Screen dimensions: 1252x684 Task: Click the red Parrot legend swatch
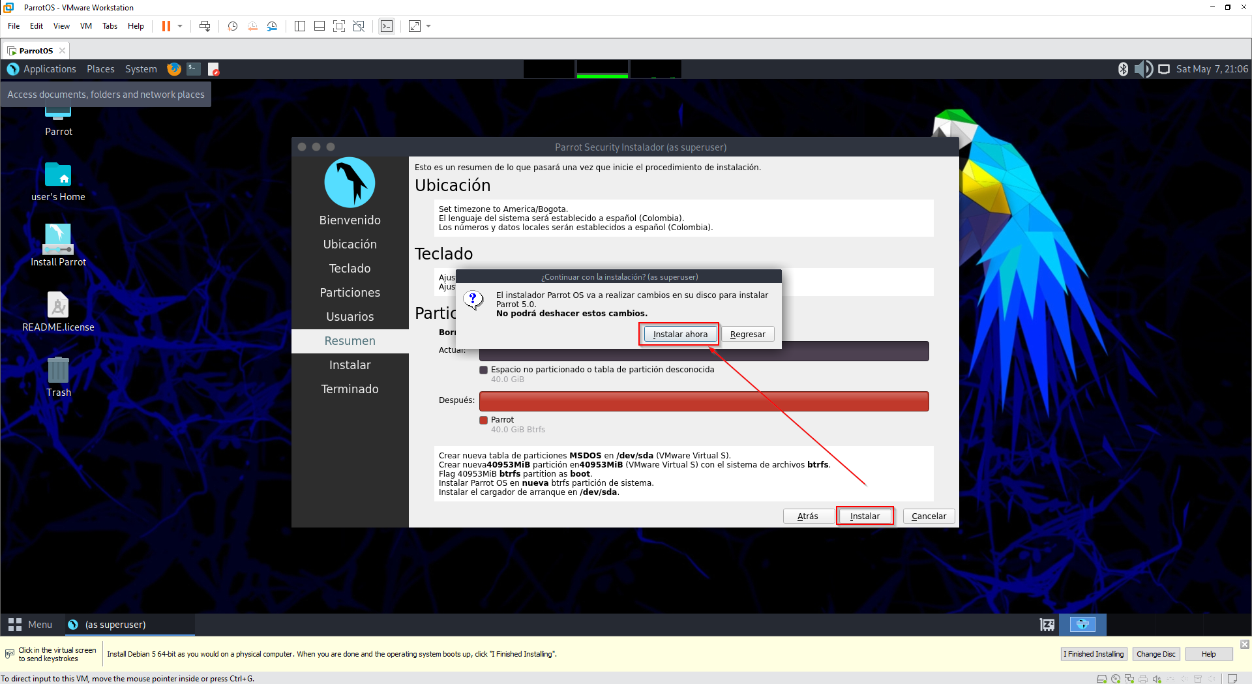point(483,420)
